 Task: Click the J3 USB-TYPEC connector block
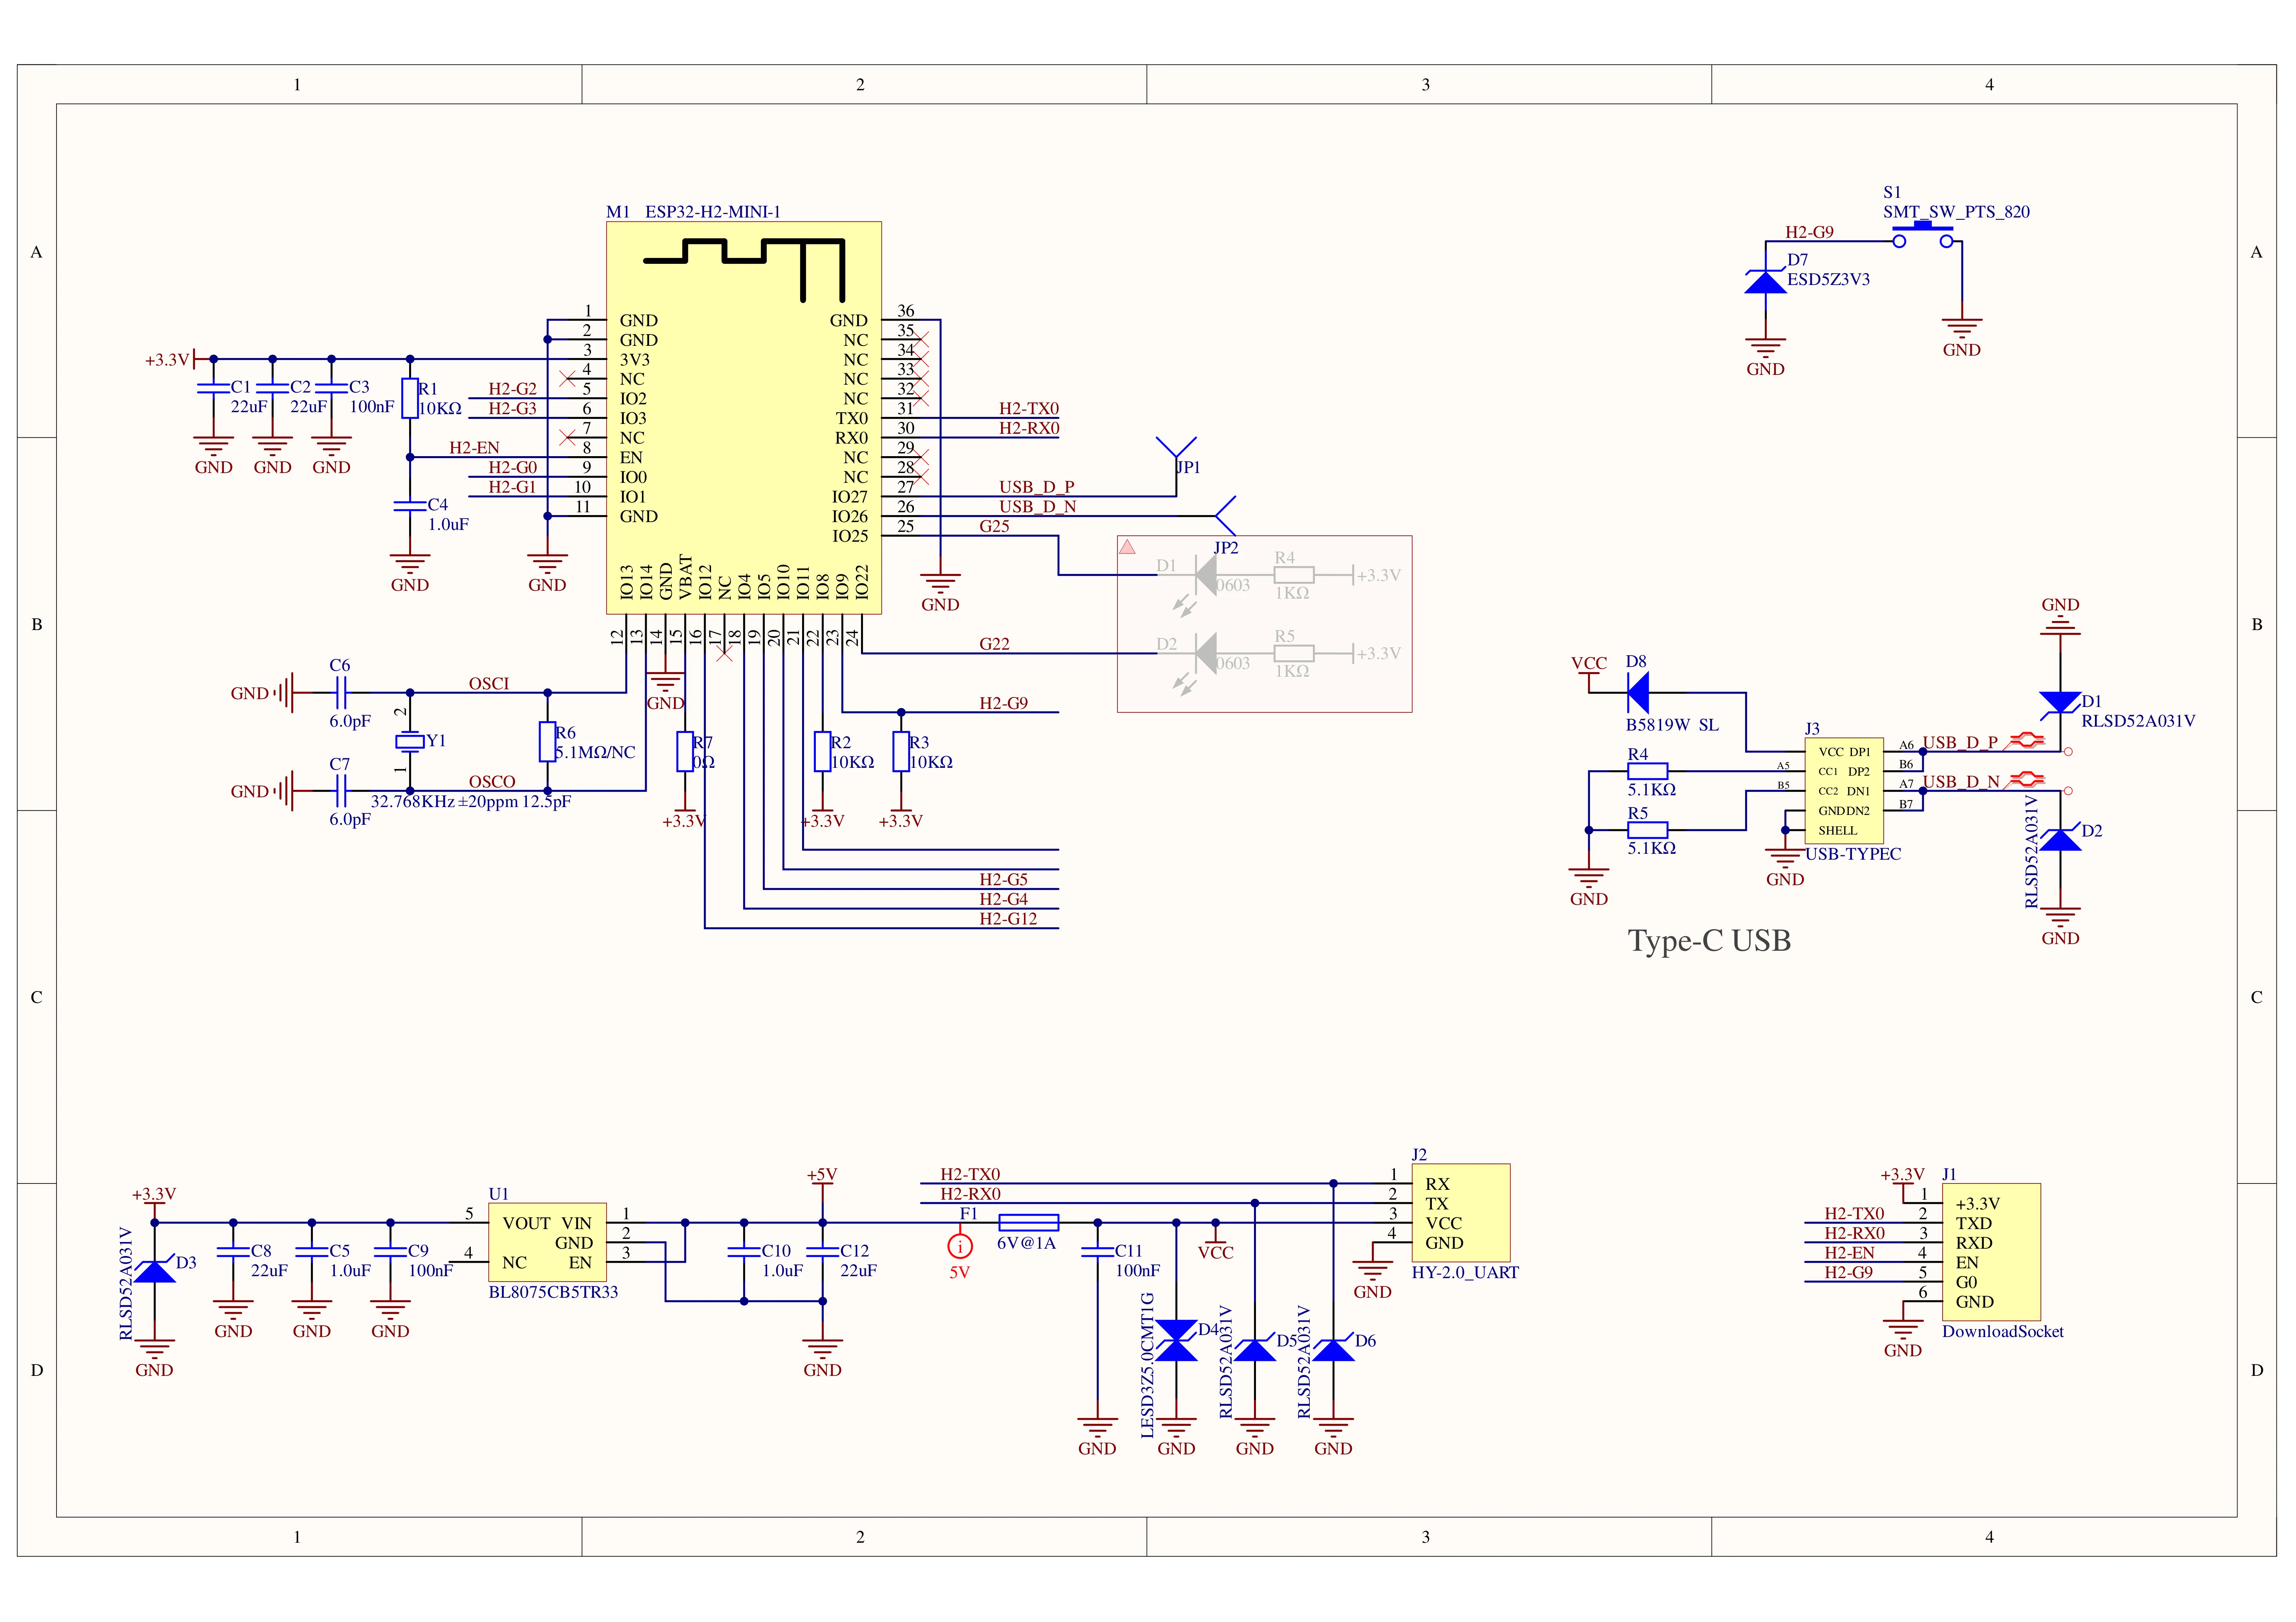[1844, 791]
